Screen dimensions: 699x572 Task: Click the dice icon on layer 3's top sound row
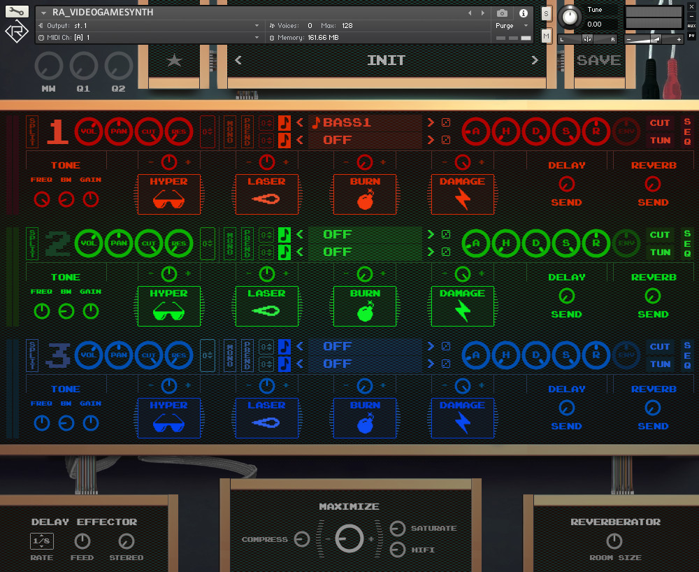point(446,346)
